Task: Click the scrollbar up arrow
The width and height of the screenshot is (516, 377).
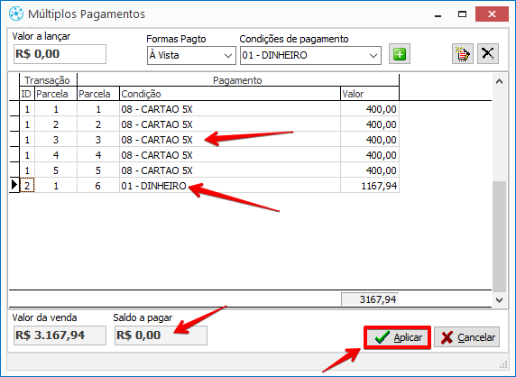Action: click(499, 81)
